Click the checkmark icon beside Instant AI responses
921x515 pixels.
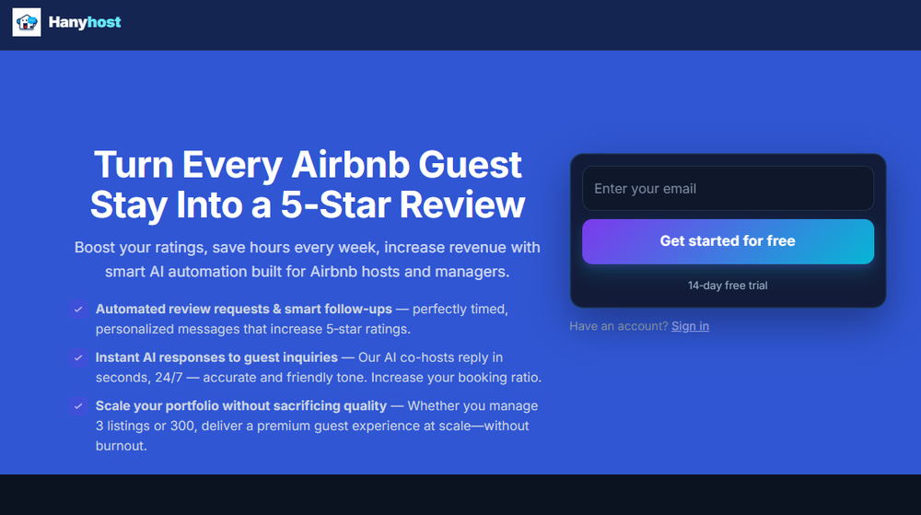point(78,357)
